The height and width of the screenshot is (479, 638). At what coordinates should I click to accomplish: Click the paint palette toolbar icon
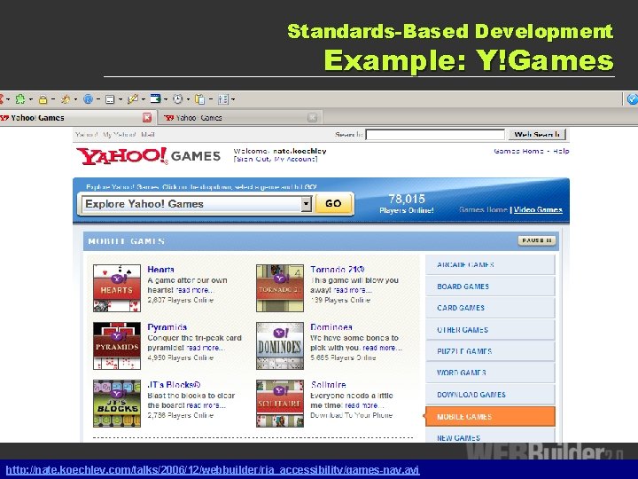(x=65, y=99)
